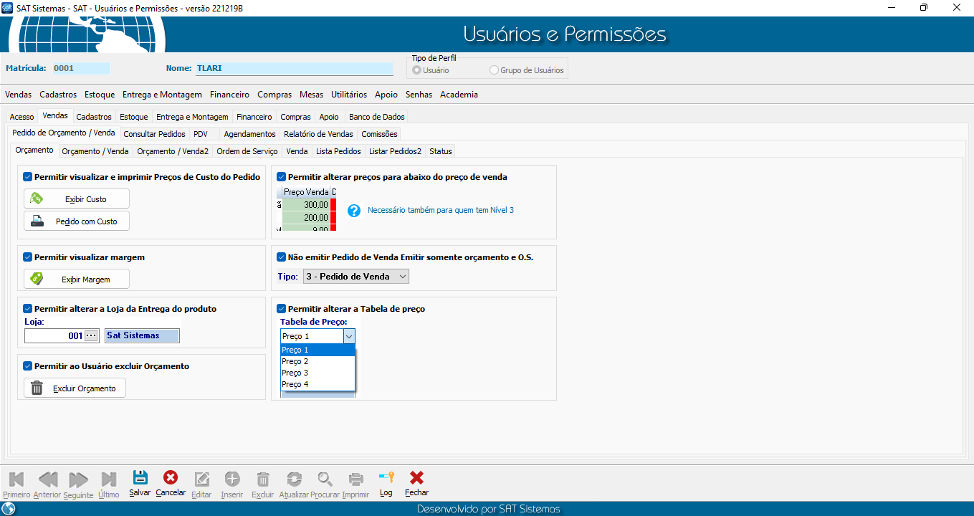
Task: Close the form with the Fechar icon
Action: pyautogui.click(x=416, y=479)
